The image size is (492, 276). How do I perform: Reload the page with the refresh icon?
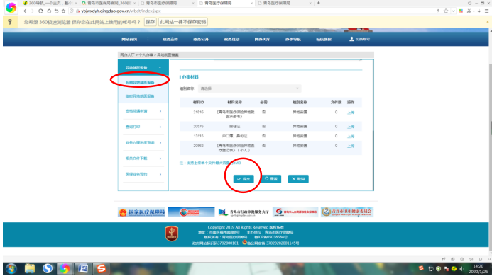[x=40, y=11]
